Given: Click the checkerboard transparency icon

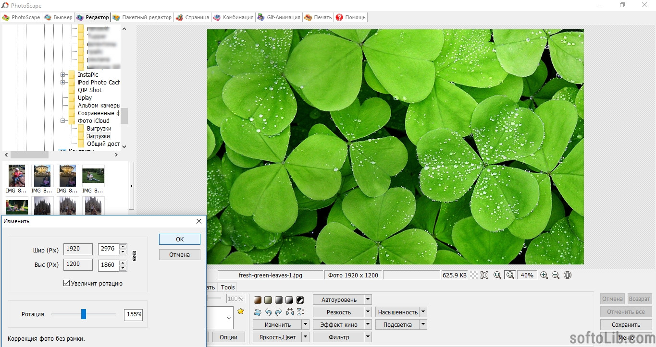Looking at the screenshot, I should [x=474, y=275].
